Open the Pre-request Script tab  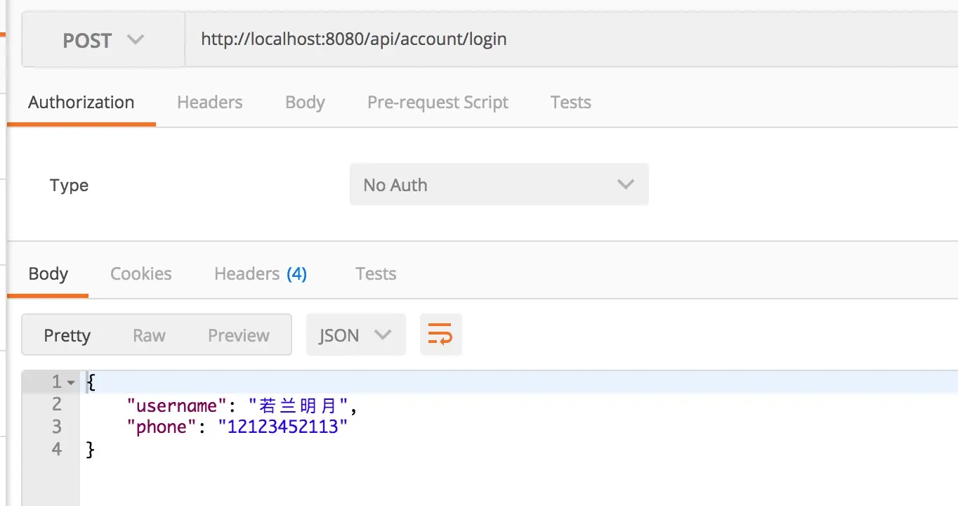[x=438, y=103]
